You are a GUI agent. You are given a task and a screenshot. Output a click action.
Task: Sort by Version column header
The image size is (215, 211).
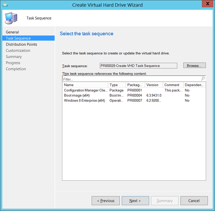[x=153, y=85]
